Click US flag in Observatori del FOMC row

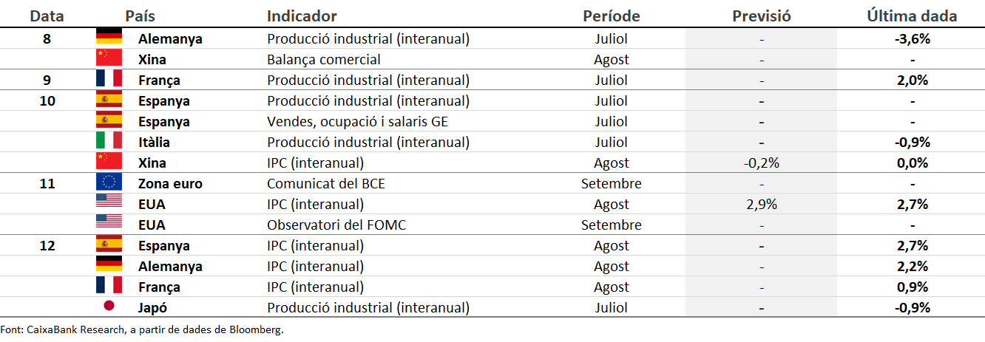pos(109,225)
